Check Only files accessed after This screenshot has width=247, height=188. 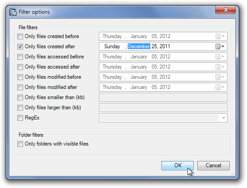click(x=20, y=67)
